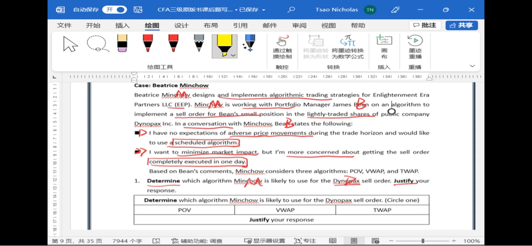532x246 pixels.
Task: Select the blue sparkle action pen
Action: 249,43
